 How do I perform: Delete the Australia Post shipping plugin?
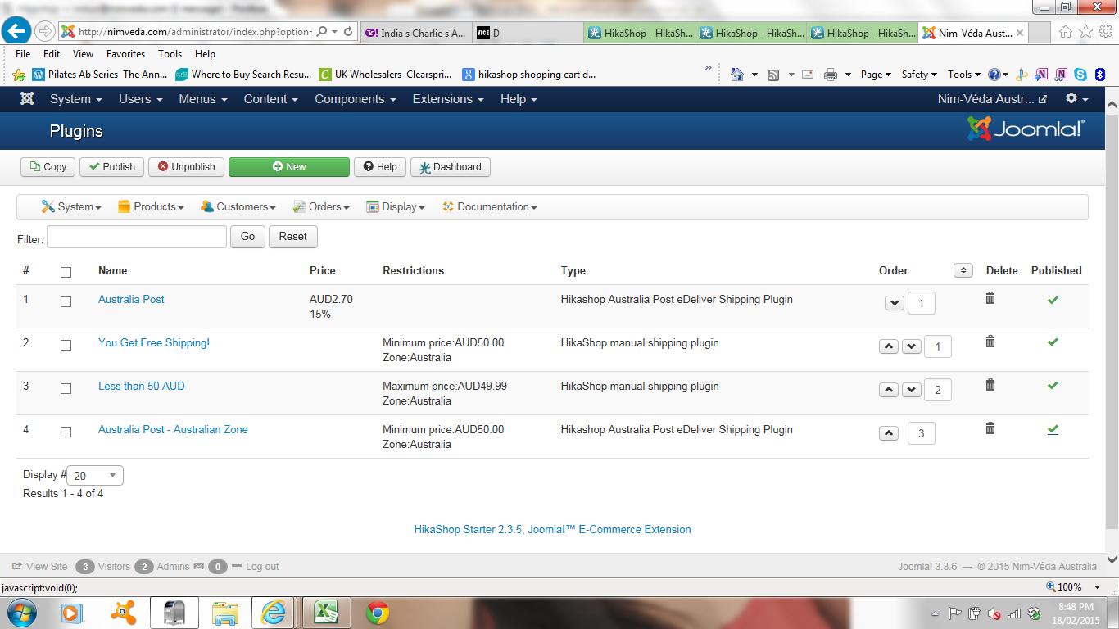[x=990, y=299]
